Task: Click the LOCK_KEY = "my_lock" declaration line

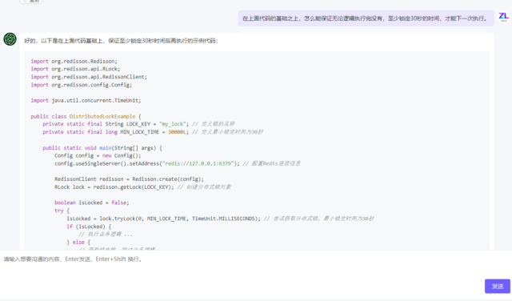Action: (x=138, y=124)
